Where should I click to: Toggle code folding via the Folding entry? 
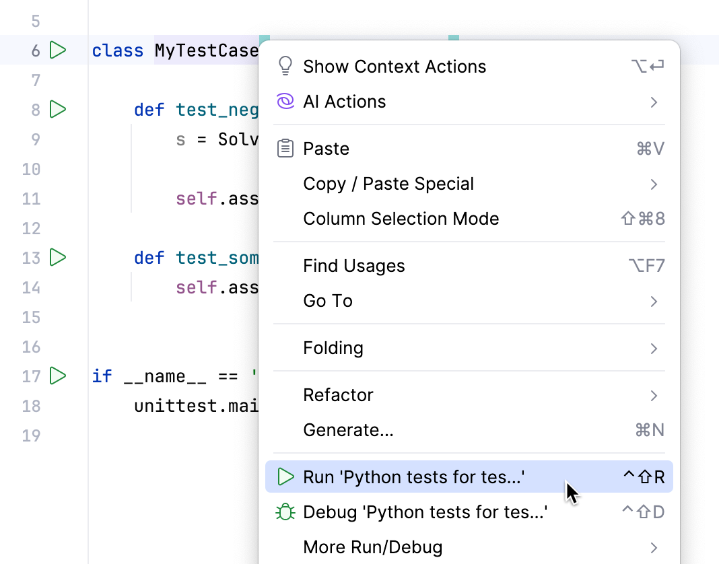click(333, 347)
